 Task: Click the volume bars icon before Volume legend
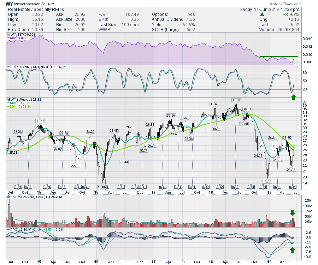click(8, 197)
